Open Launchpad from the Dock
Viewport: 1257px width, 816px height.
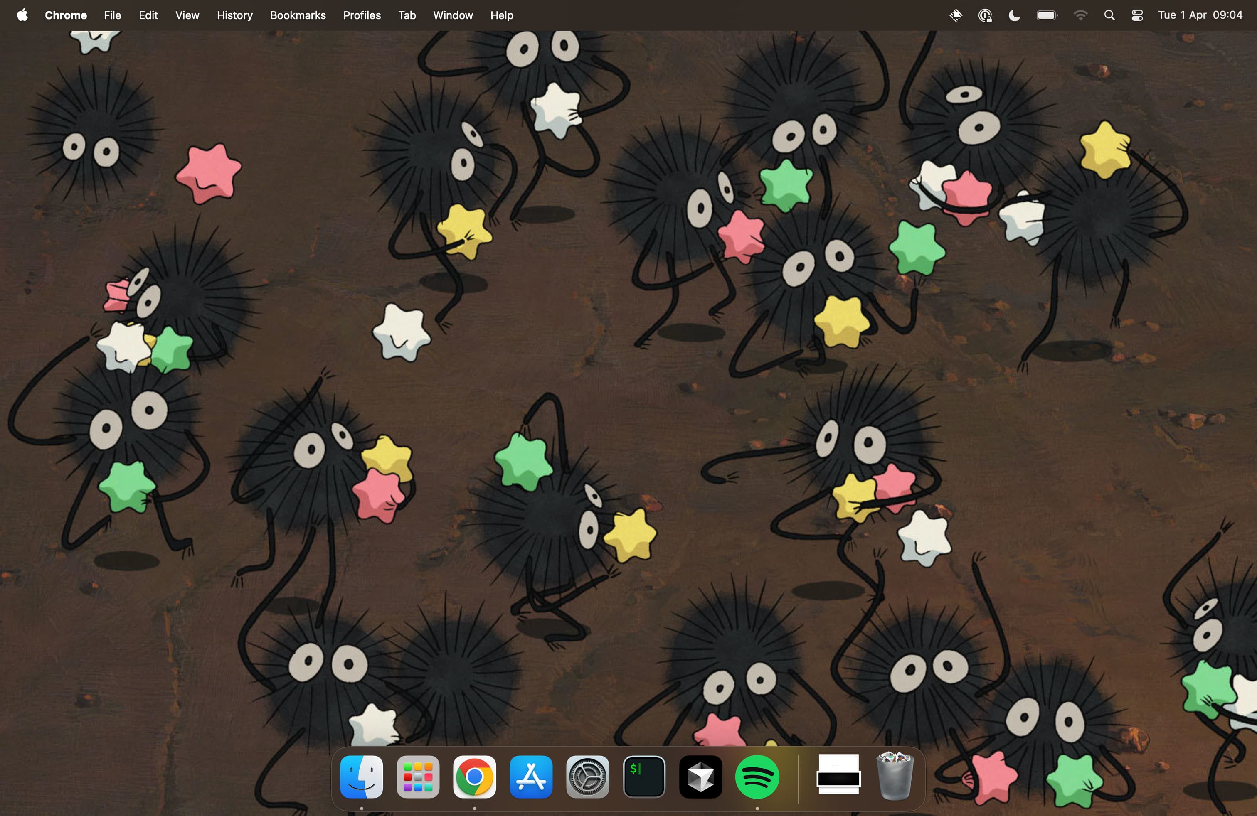click(417, 777)
